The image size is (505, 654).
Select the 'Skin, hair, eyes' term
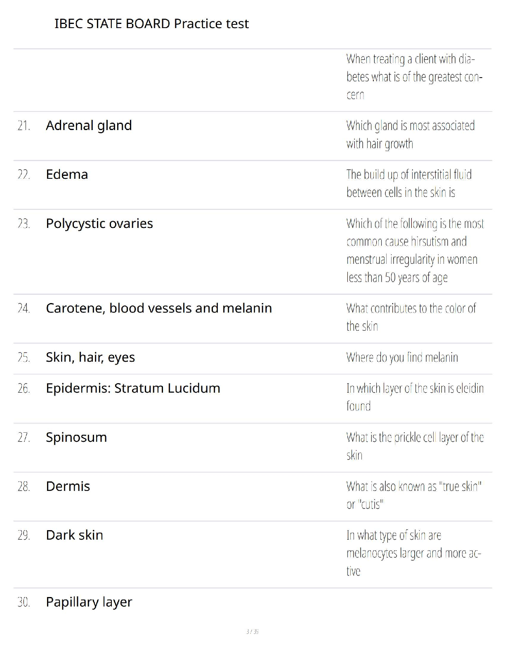tap(90, 357)
